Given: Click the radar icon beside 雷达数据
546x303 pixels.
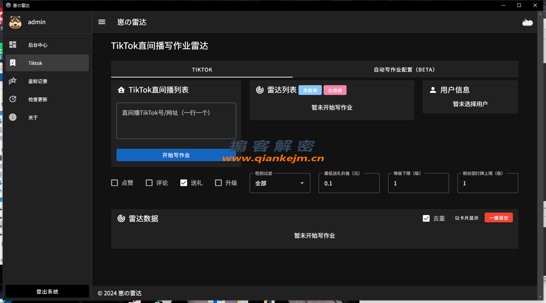Looking at the screenshot, I should tap(121, 219).
